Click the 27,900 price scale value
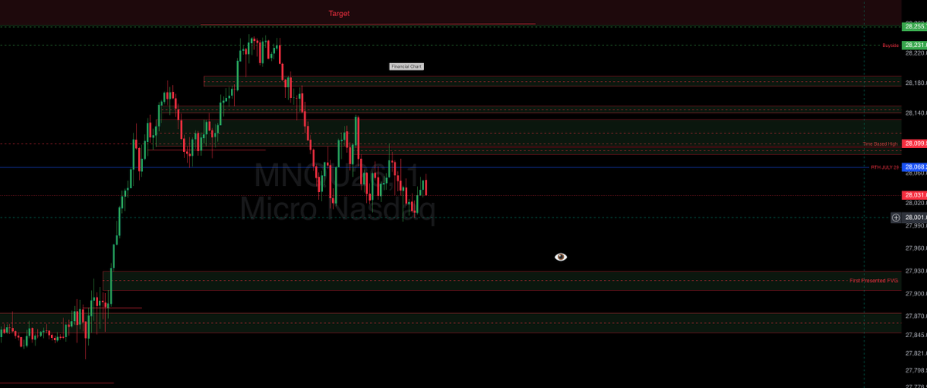Image resolution: width=927 pixels, height=388 pixels. [916, 293]
